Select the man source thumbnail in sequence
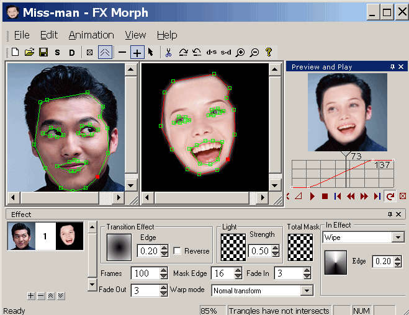Image resolution: width=409 pixels, height=315 pixels. click(21, 236)
